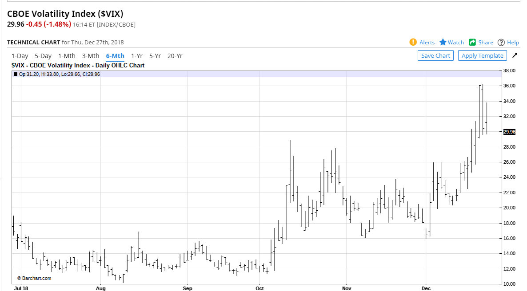The height and width of the screenshot is (291, 527).
Task: Select the active 6-Mth range tab
Action: pyautogui.click(x=115, y=56)
